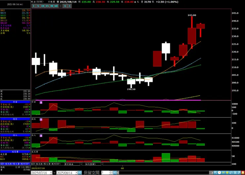Increase the 保留空間 value with the stepper
245x175 pixels.
coord(111,172)
